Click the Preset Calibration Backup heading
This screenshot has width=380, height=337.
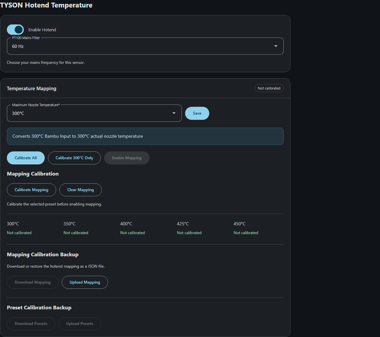[x=39, y=307]
